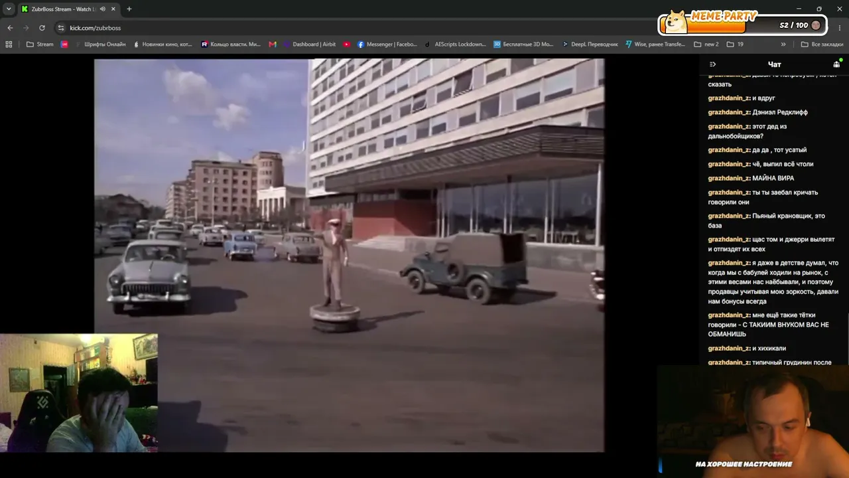Open the DeepL Переводчик bookmark
Viewport: 849px width, 478px height.
pyautogui.click(x=590, y=44)
